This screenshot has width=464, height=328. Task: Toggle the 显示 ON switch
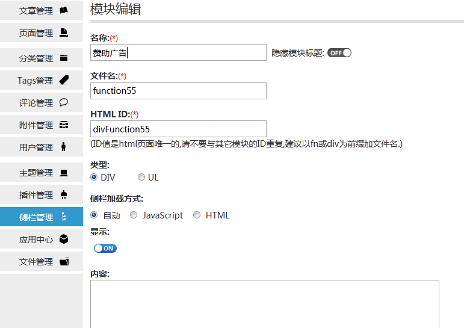(105, 249)
